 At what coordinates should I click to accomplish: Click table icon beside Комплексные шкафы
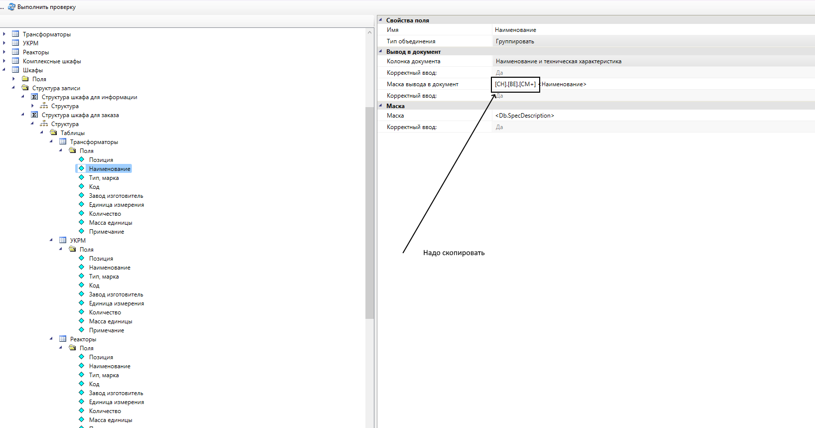click(x=15, y=61)
